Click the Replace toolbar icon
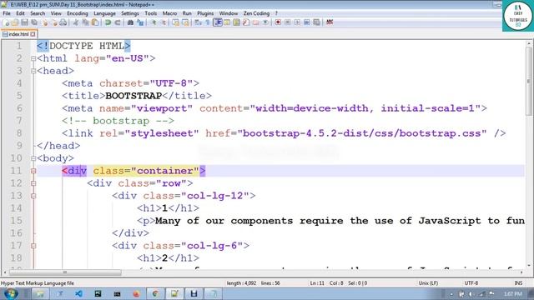Screen dimensions: 534x300 (x=140, y=22)
